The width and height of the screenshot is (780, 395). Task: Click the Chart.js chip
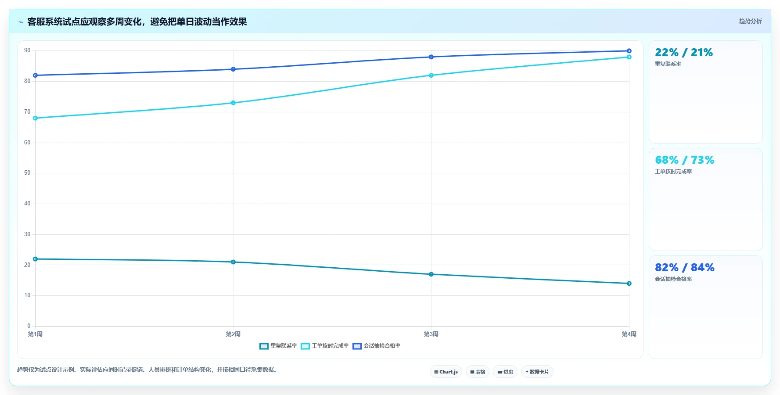[446, 372]
